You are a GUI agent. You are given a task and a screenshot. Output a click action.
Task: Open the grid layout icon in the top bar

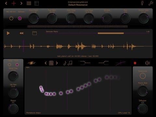(36, 3)
